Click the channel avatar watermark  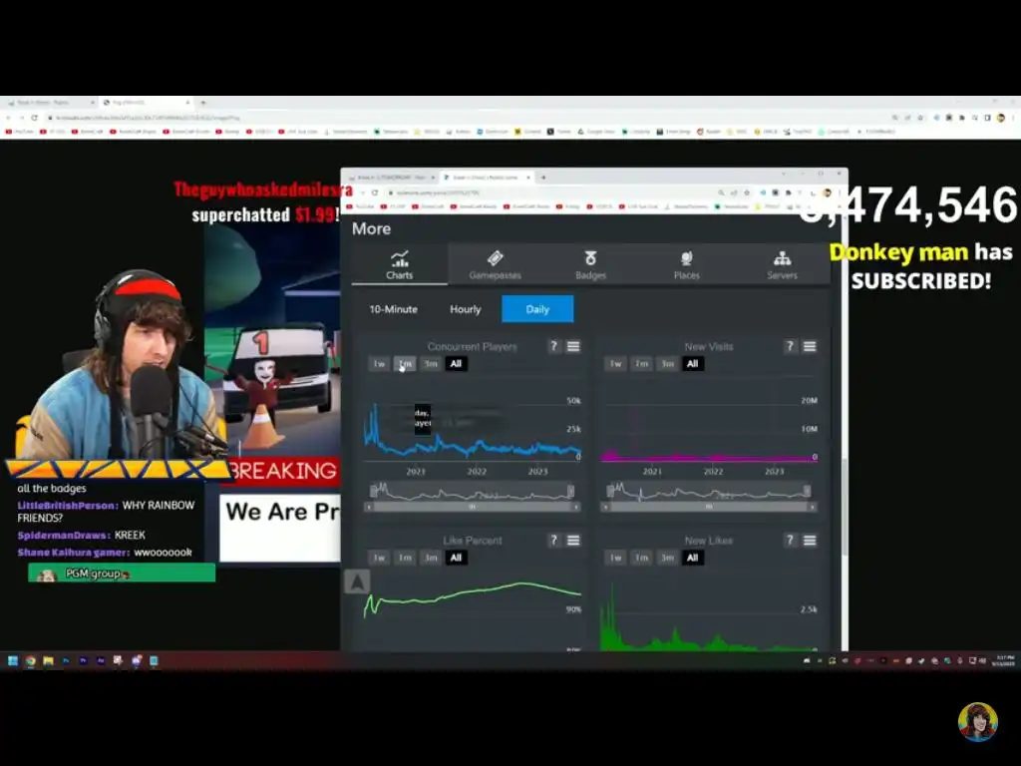(x=977, y=722)
